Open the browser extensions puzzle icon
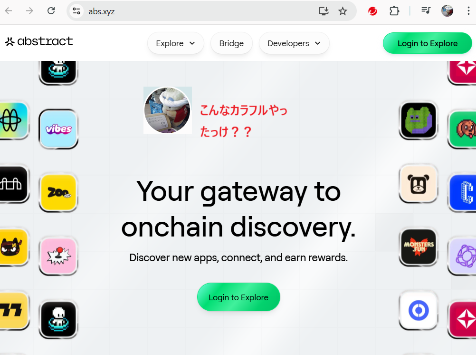 (x=394, y=11)
